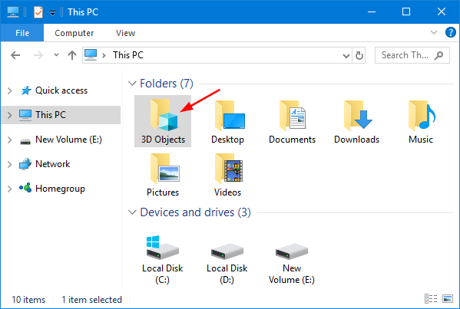Collapse the Devices and drives group
The image size is (460, 309).
pos(132,212)
